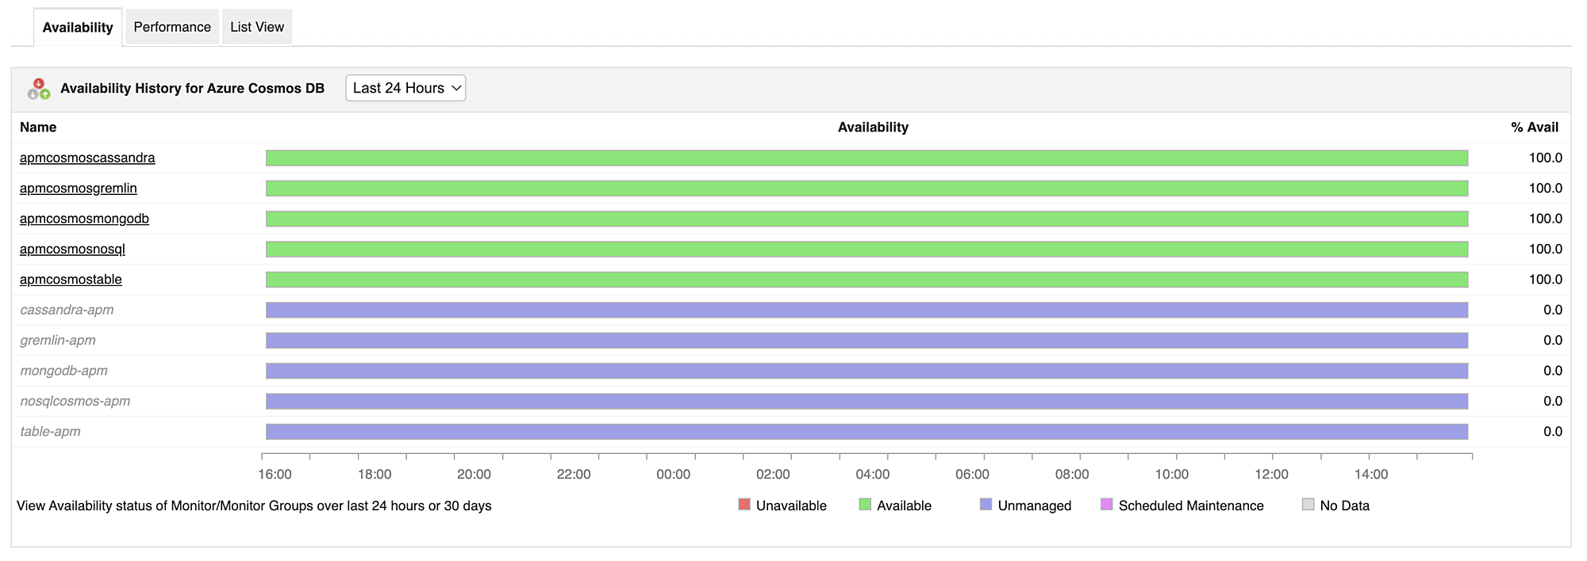Click the gray No Data legend swatch

click(x=1308, y=505)
